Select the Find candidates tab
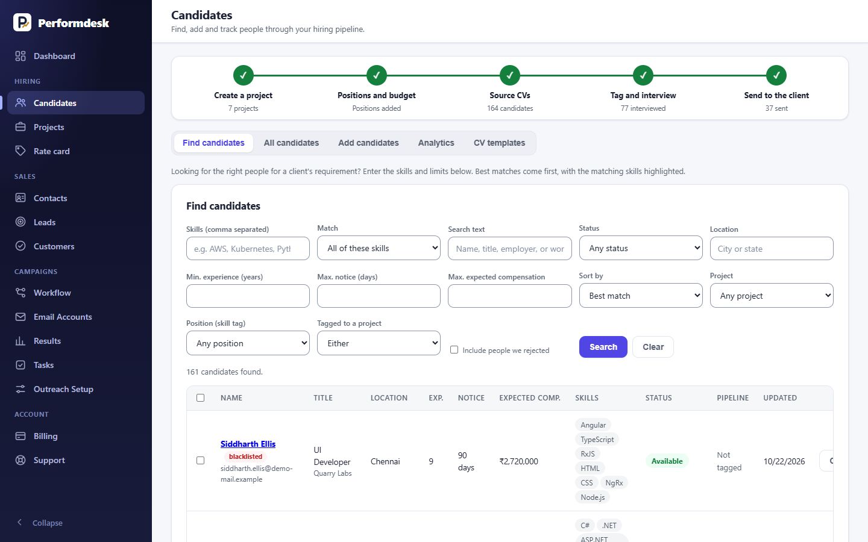 pyautogui.click(x=213, y=143)
